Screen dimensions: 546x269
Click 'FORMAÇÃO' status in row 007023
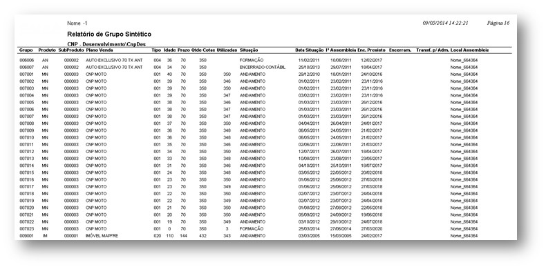pos(252,229)
